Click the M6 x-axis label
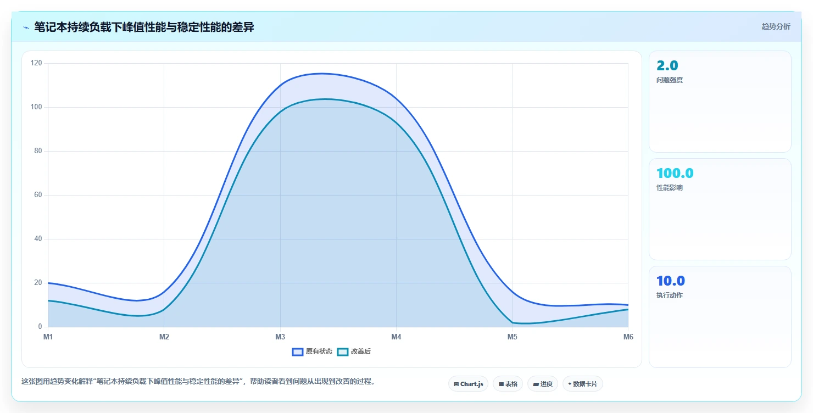Screen dimensions: 813x413 coord(628,337)
